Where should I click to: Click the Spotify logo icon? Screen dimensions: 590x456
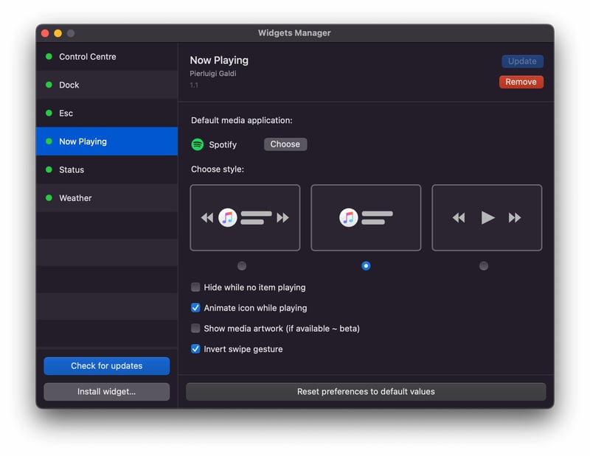[x=198, y=144]
